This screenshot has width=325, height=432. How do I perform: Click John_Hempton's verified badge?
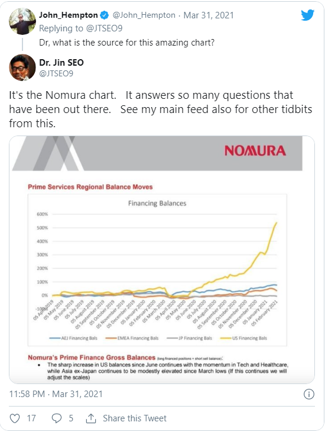pyautogui.click(x=105, y=15)
